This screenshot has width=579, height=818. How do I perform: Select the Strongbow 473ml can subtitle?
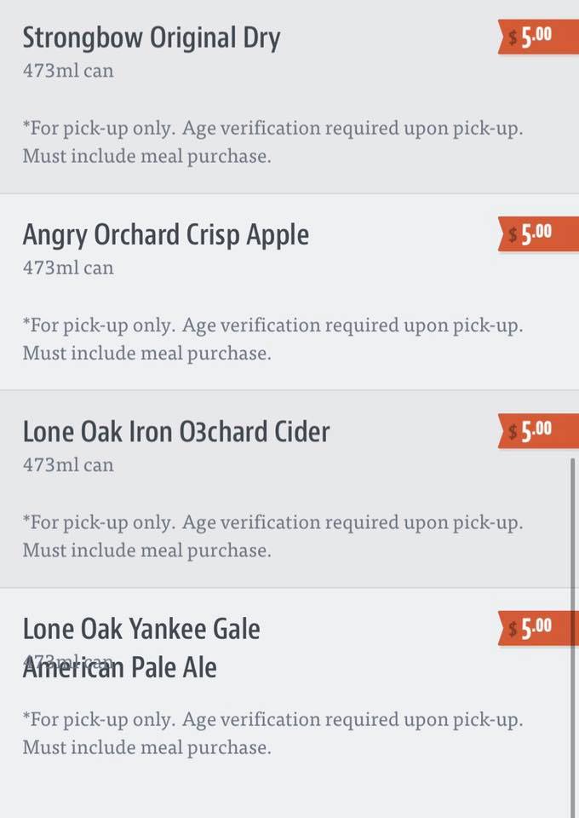tap(68, 71)
